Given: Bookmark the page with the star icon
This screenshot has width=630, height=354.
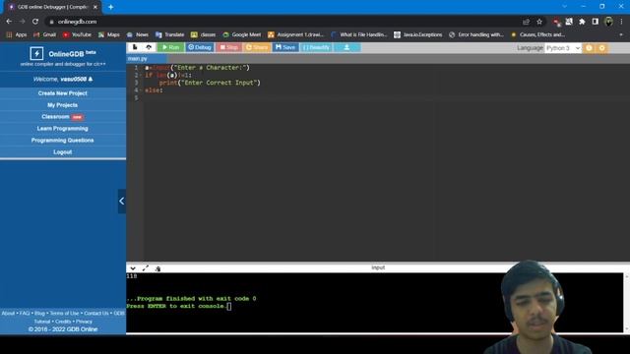Looking at the screenshot, I should [539, 22].
